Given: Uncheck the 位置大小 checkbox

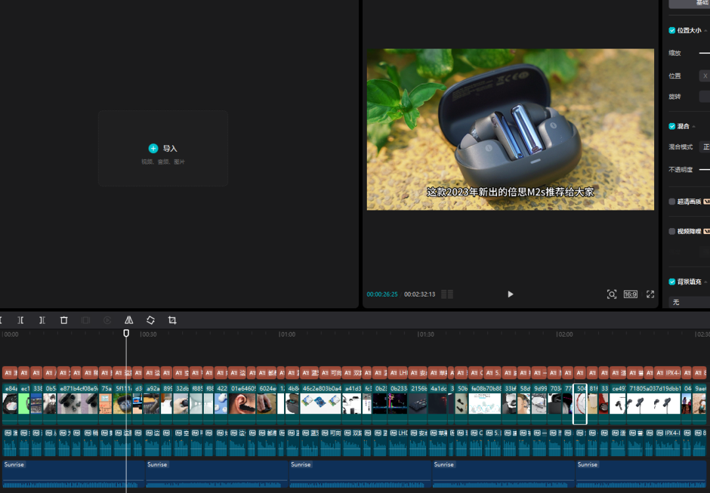Looking at the screenshot, I should 672,30.
